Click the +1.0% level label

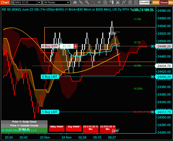click(137, 19)
